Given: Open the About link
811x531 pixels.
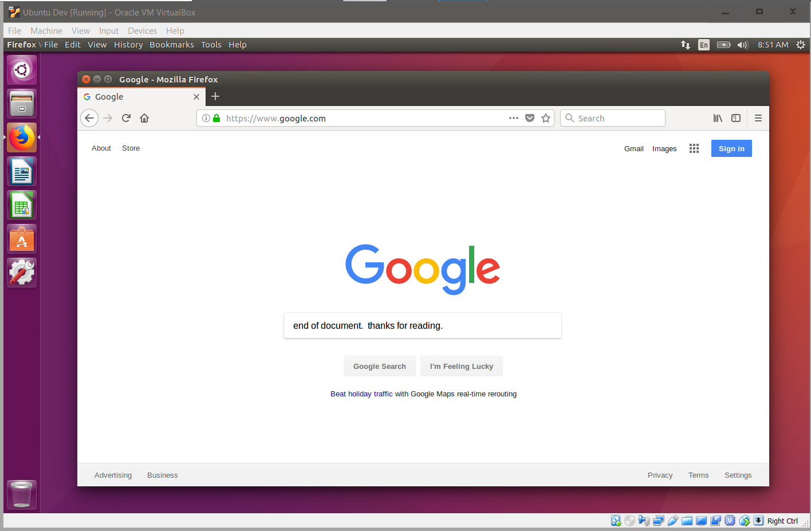Looking at the screenshot, I should [x=101, y=148].
